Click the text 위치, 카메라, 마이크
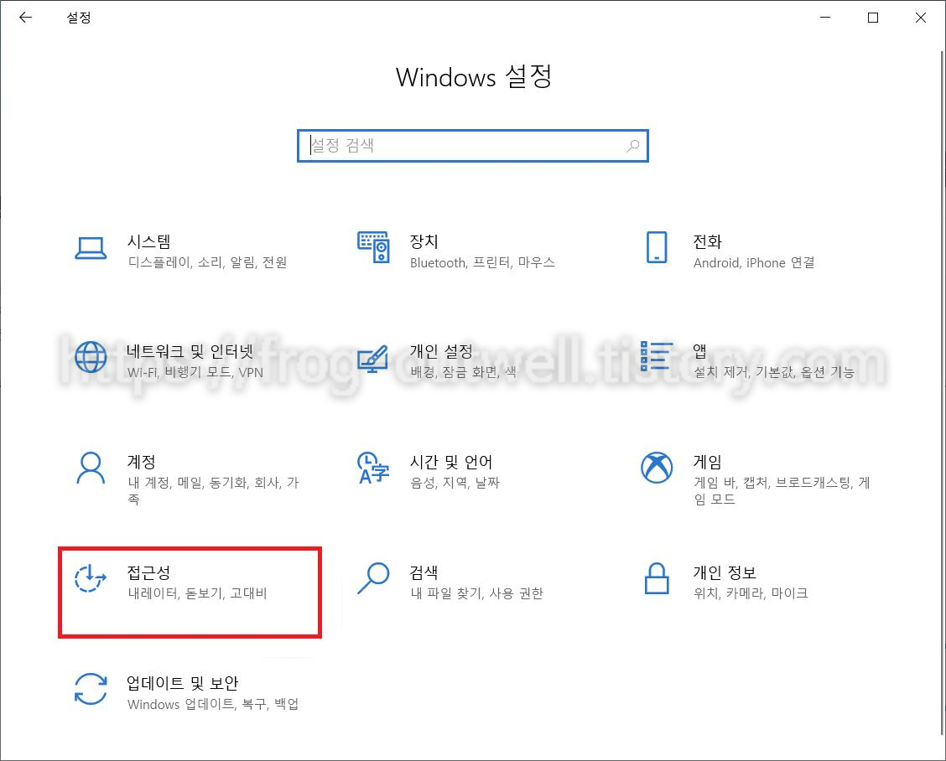Viewport: 946px width, 761px height. pos(751,593)
